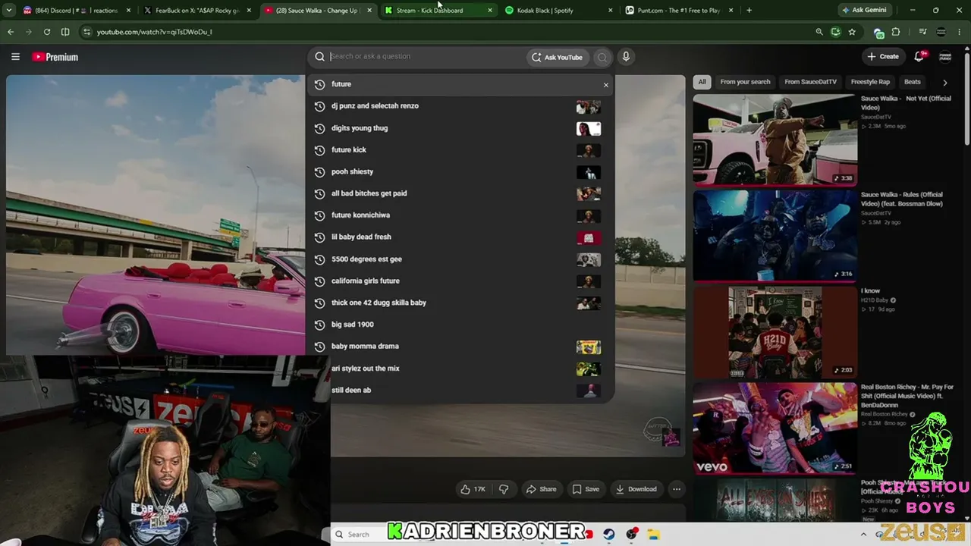Select the 'Beats' chip
971x546 pixels.
[913, 82]
